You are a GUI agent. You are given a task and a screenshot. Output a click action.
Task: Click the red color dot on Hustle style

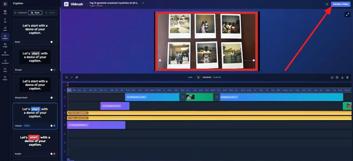[x=54, y=154]
